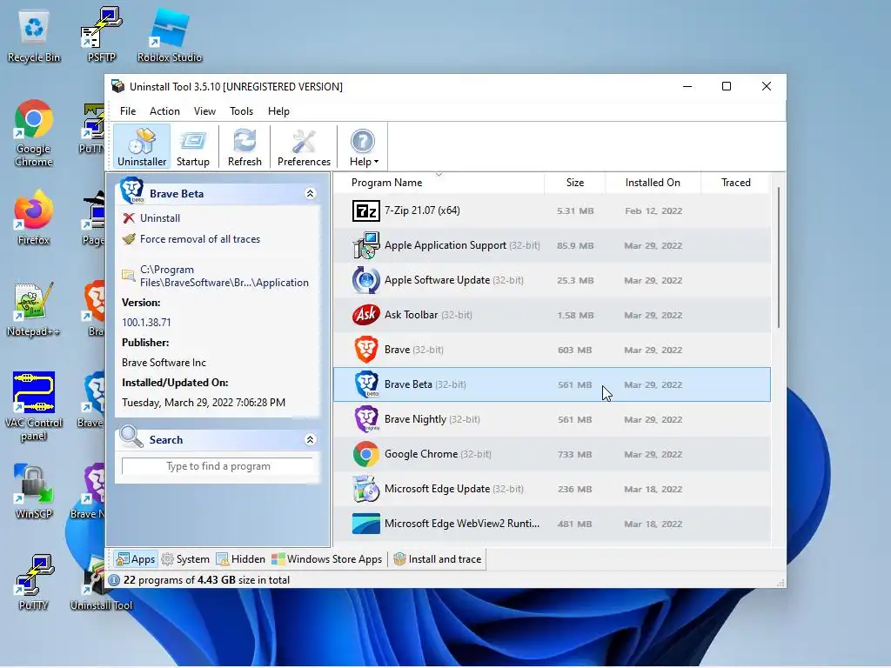
Task: Click the install folder icon in details panel
Action: pyautogui.click(x=129, y=276)
